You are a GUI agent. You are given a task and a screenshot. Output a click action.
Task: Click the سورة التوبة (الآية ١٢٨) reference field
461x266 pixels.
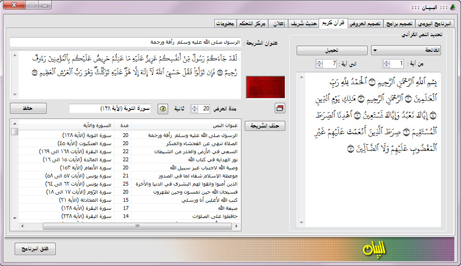click(110, 108)
